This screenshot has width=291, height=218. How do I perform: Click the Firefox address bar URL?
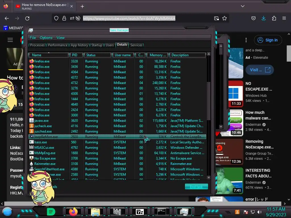[129, 18]
